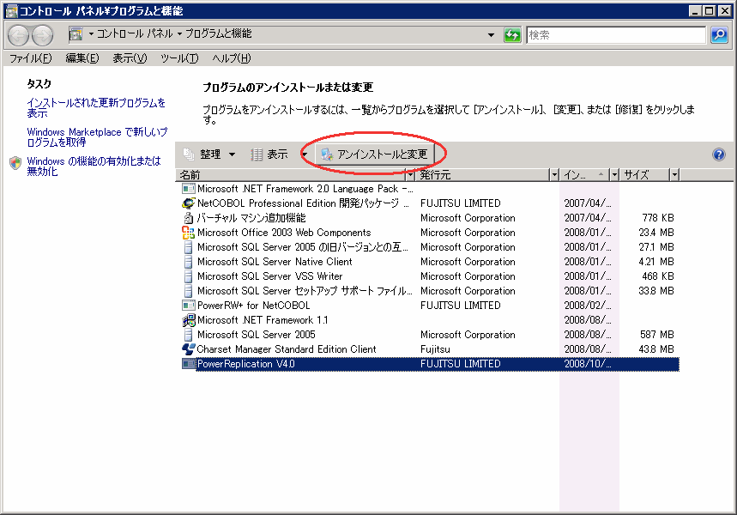Click the Forward navigation arrow

tap(42, 35)
